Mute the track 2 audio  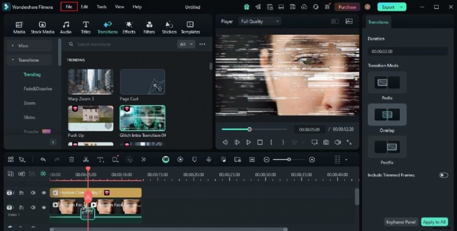pyautogui.click(x=33, y=193)
